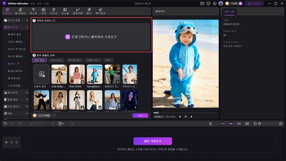The image size is (286, 161).
Task: Select the 크리스마스 category tab
Action: tap(56, 60)
